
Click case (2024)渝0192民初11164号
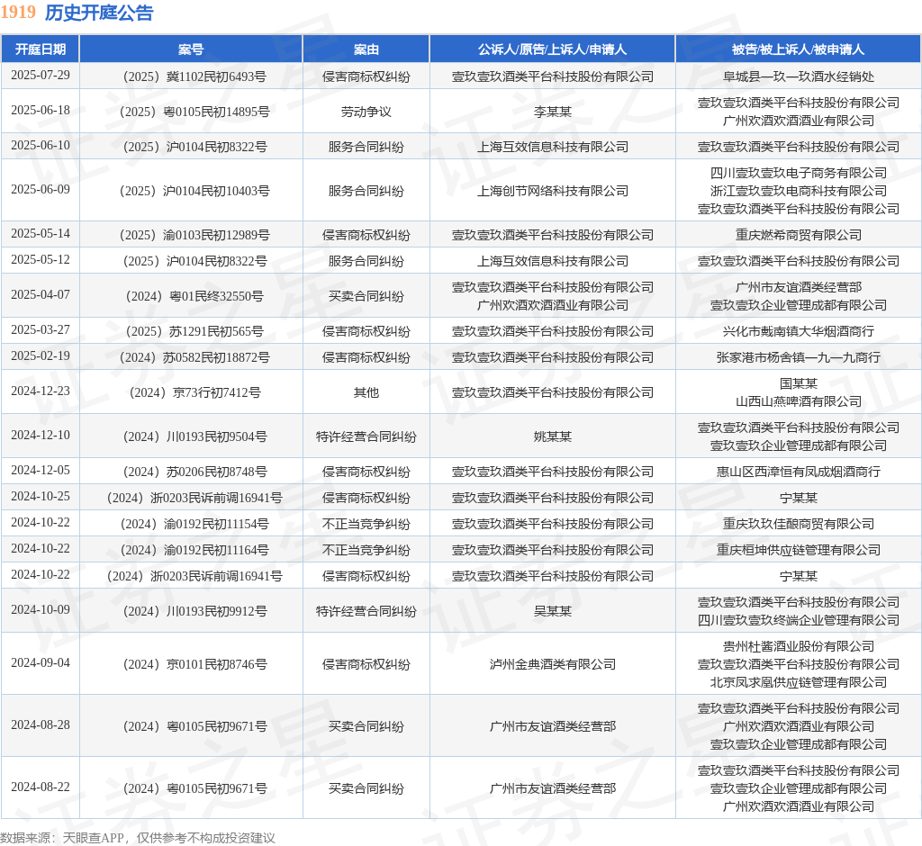[x=194, y=550]
